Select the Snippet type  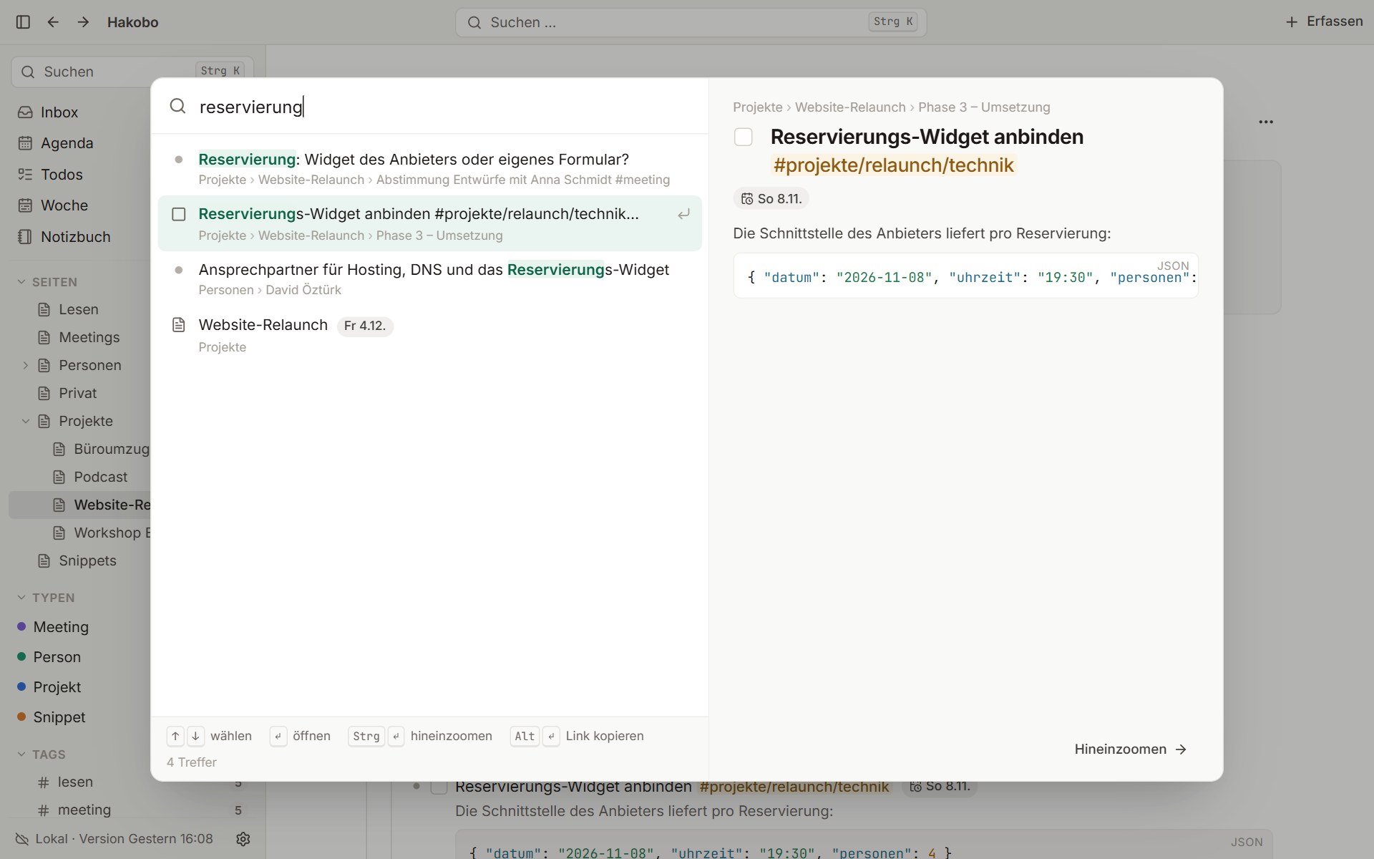[59, 717]
